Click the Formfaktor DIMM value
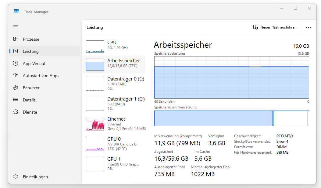 [x=281, y=147]
